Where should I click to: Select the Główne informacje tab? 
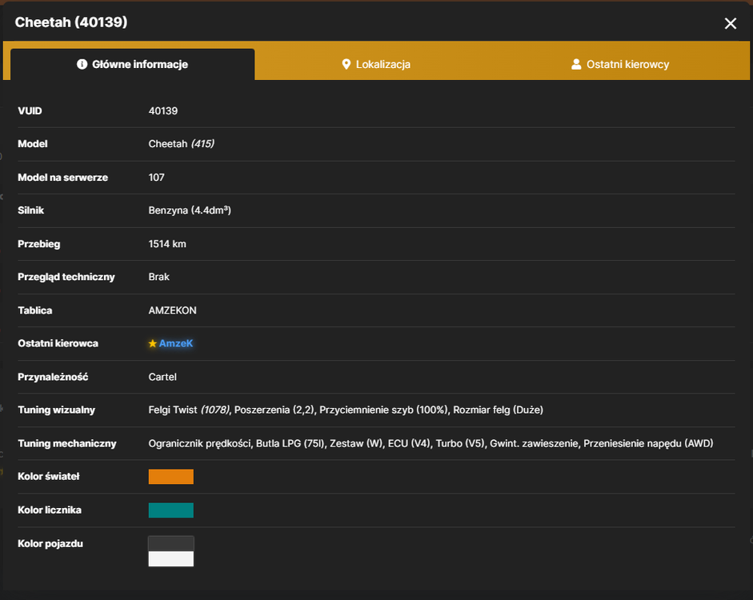click(x=133, y=64)
